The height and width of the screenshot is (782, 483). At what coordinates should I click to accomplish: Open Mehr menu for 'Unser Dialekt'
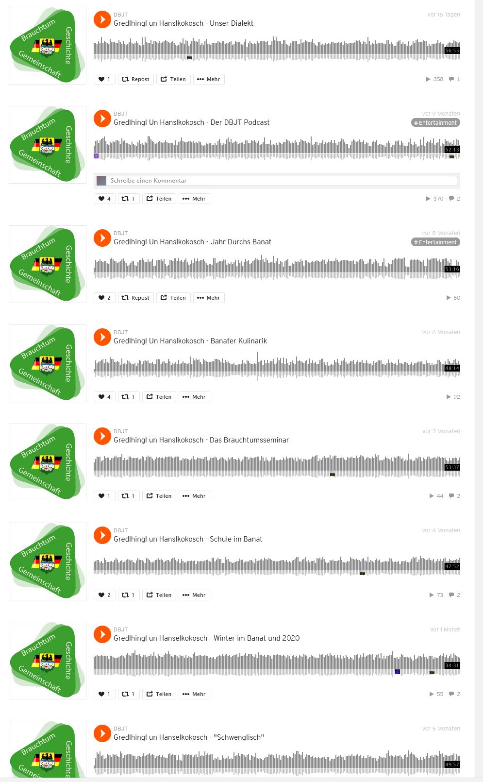point(209,79)
